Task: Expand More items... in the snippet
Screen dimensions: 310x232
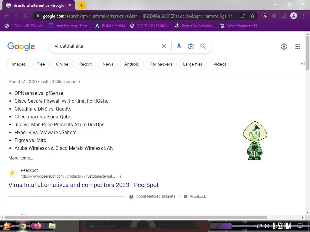Action: click(x=21, y=158)
